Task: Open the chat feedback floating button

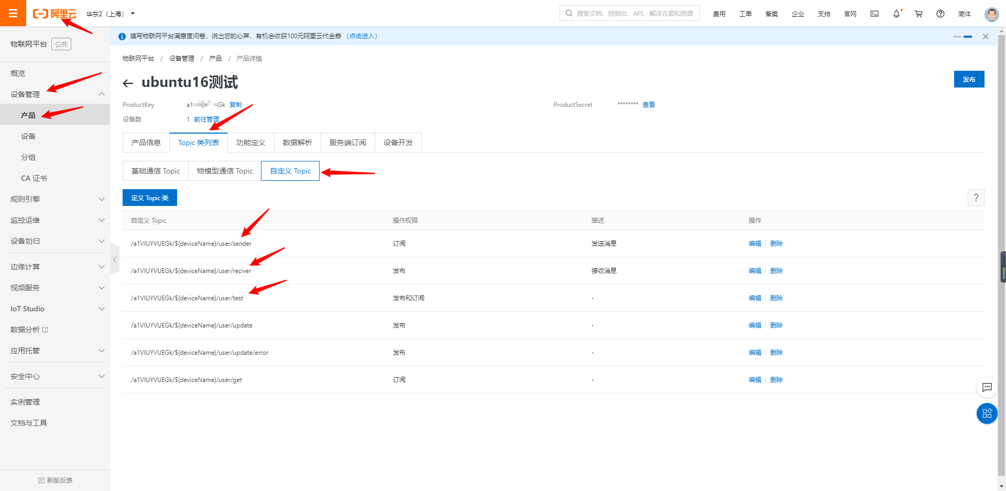Action: [x=987, y=387]
